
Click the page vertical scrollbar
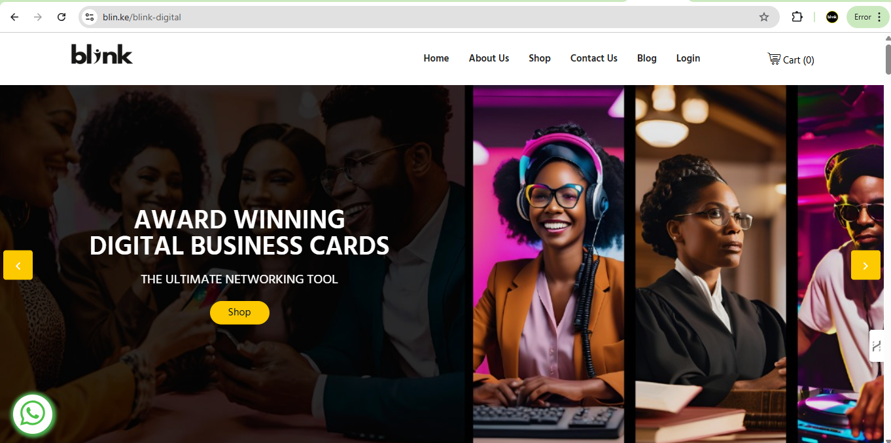[887, 238]
